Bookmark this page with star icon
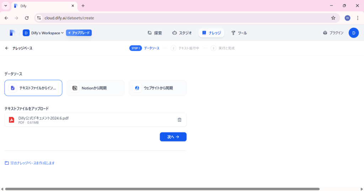Screen dimensions: 364x191 pyautogui.click(x=333, y=18)
